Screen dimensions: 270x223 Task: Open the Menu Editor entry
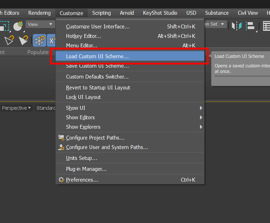(130, 45)
